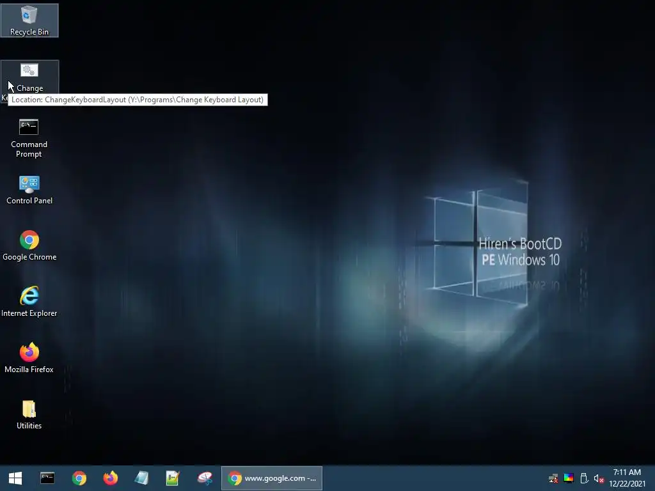Launch Chrome from pinned taskbar icon
This screenshot has width=655, height=491.
point(79,478)
